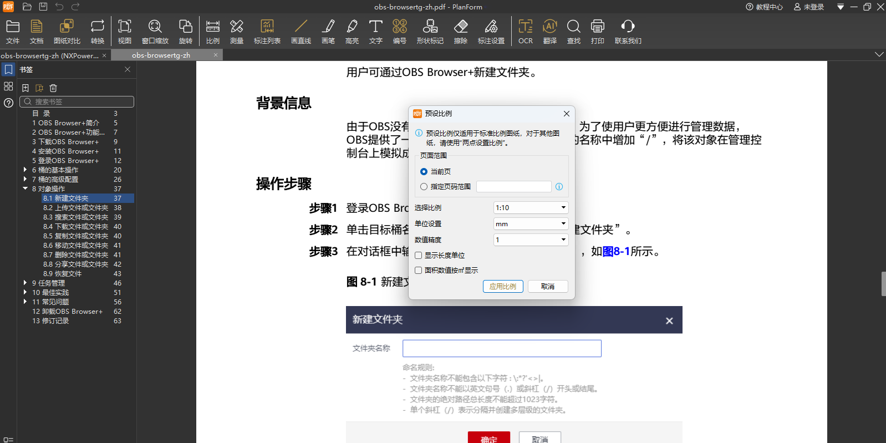Click the 擦除 eraser tool
The image size is (886, 443).
(x=460, y=32)
